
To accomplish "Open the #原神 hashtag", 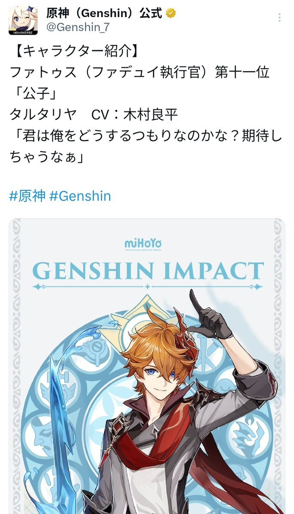I will [x=27, y=196].
